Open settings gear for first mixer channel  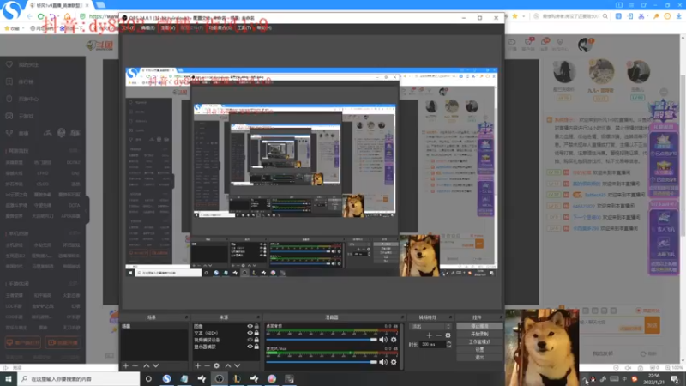[x=394, y=340]
